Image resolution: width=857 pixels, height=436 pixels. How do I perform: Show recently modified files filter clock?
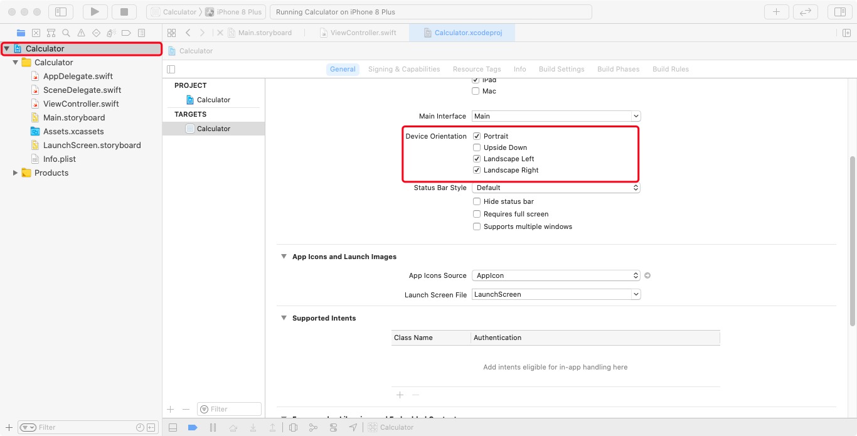coord(140,427)
